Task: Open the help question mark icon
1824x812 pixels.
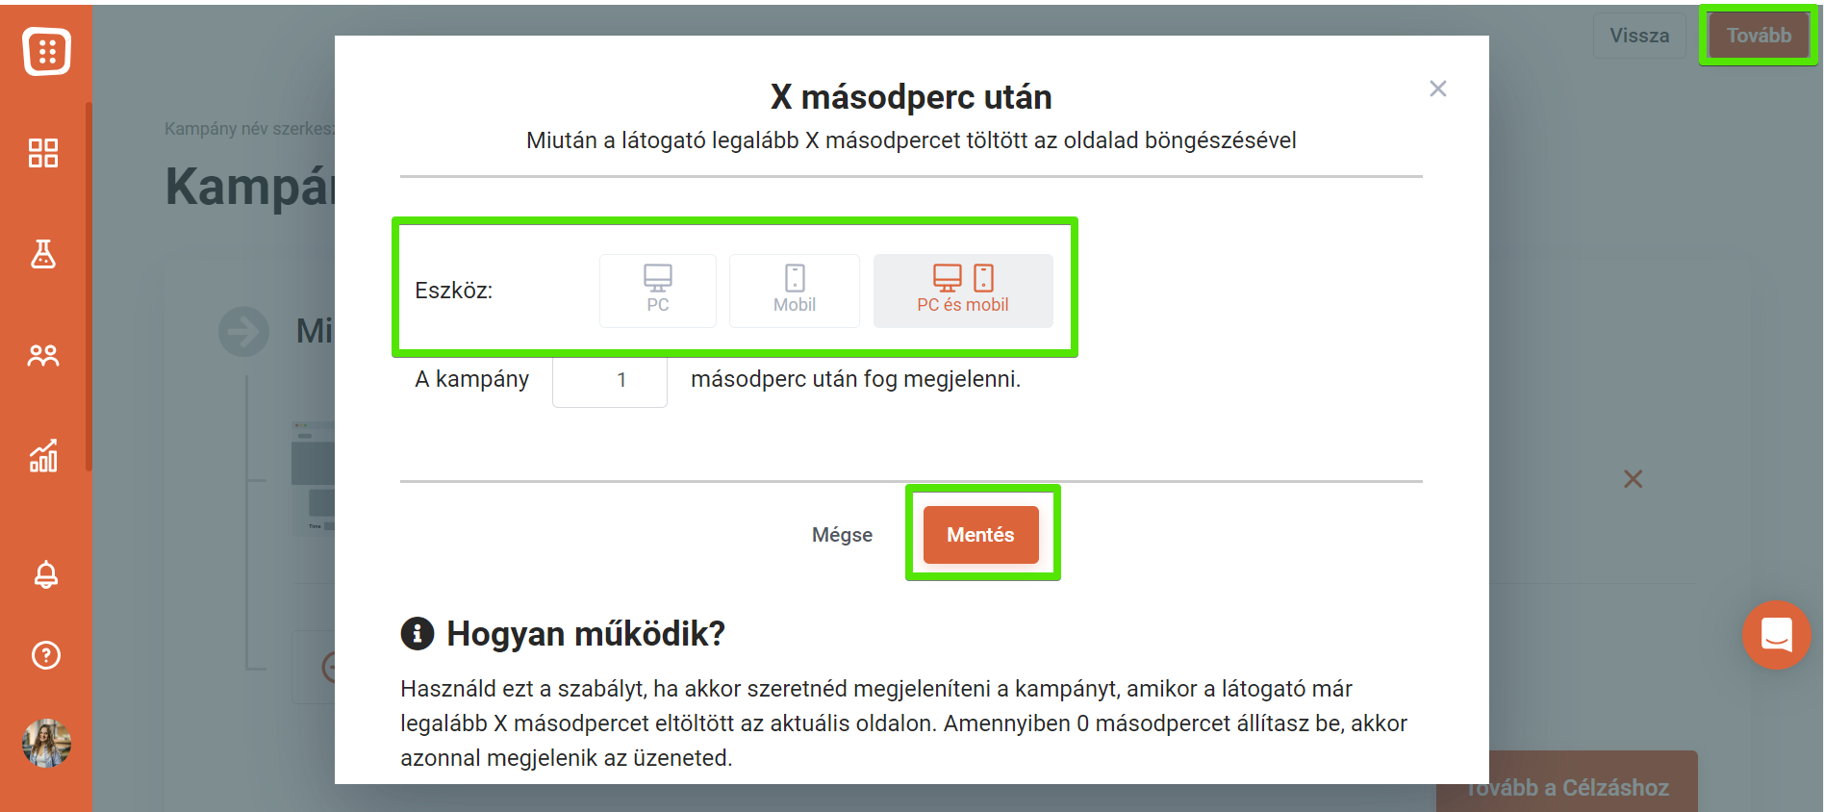Action: pyautogui.click(x=46, y=655)
